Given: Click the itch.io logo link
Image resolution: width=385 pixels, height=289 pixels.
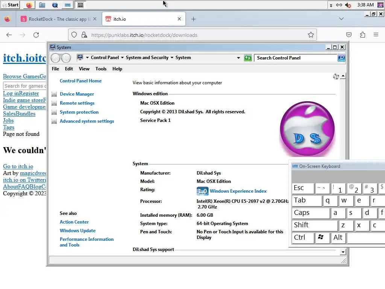Looking at the screenshot, I should pos(24,58).
